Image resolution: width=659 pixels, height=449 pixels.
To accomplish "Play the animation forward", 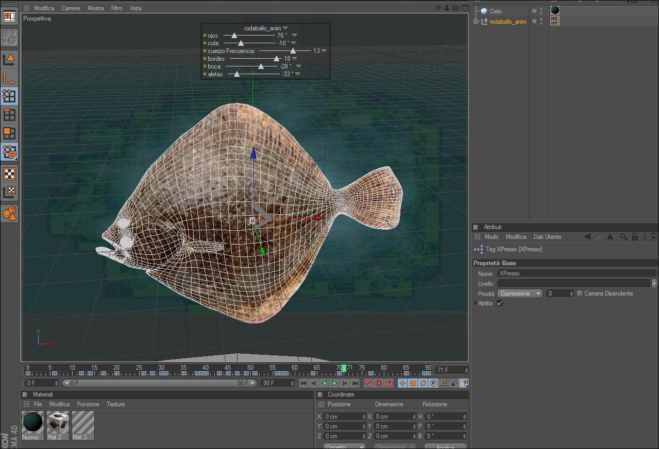I will 334,383.
